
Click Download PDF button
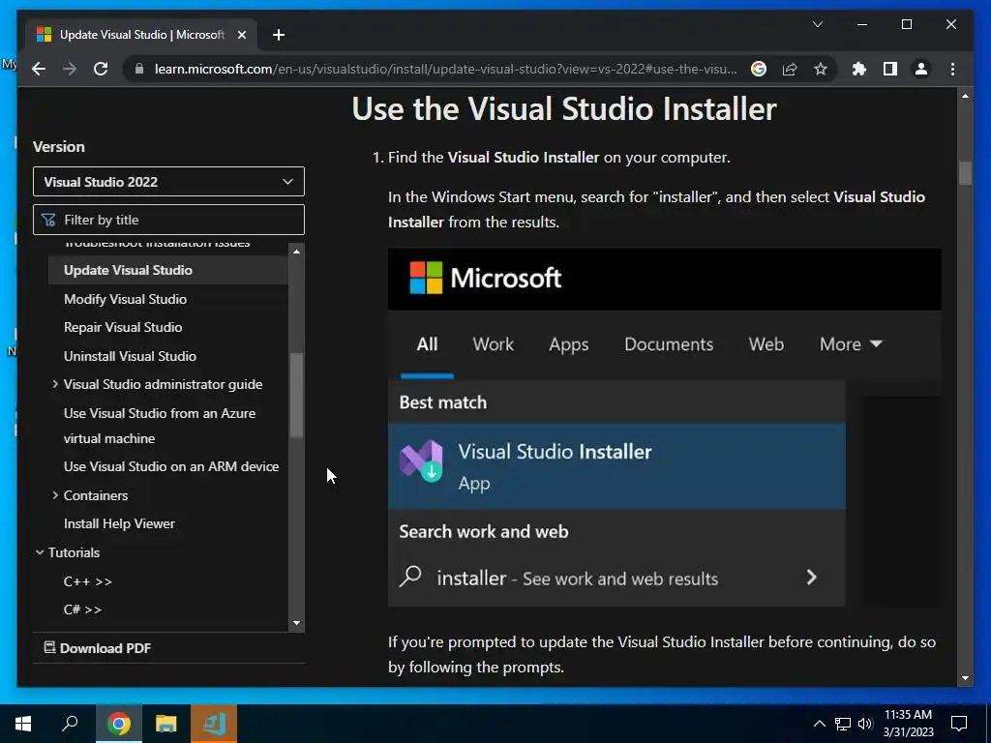point(98,648)
